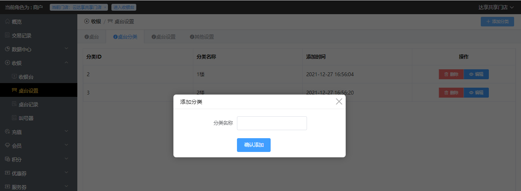Open 桌台记录 in the sidebar
Viewport: 521px width, 191px height.
(x=39, y=104)
